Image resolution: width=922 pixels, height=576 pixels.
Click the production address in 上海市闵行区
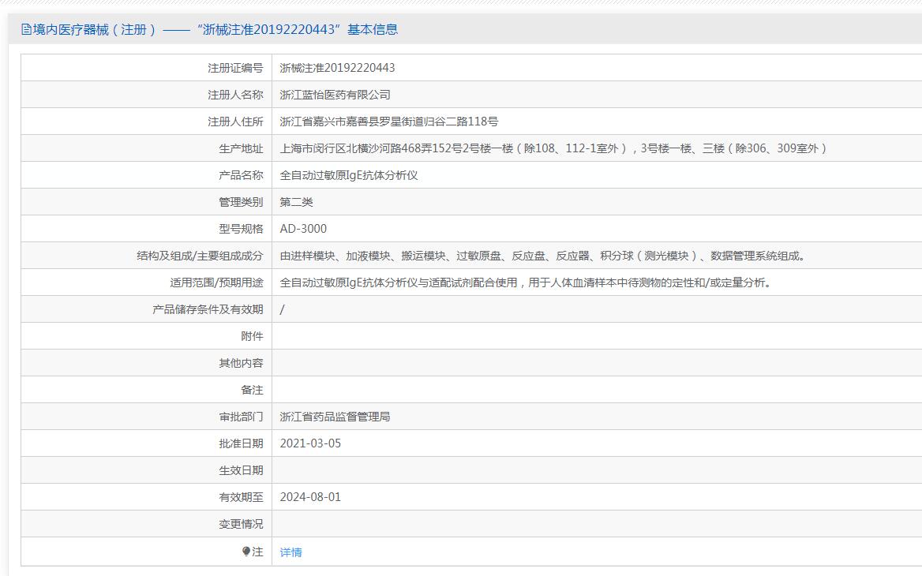point(553,148)
